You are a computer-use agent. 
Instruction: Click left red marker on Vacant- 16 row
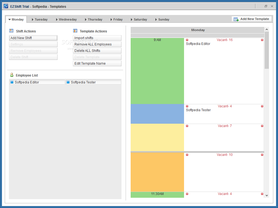pos(187,40)
